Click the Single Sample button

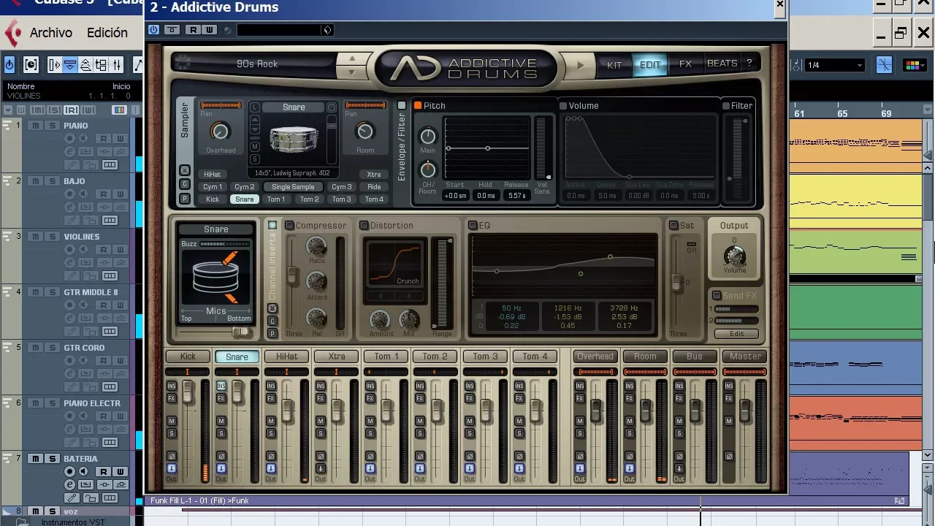[293, 187]
